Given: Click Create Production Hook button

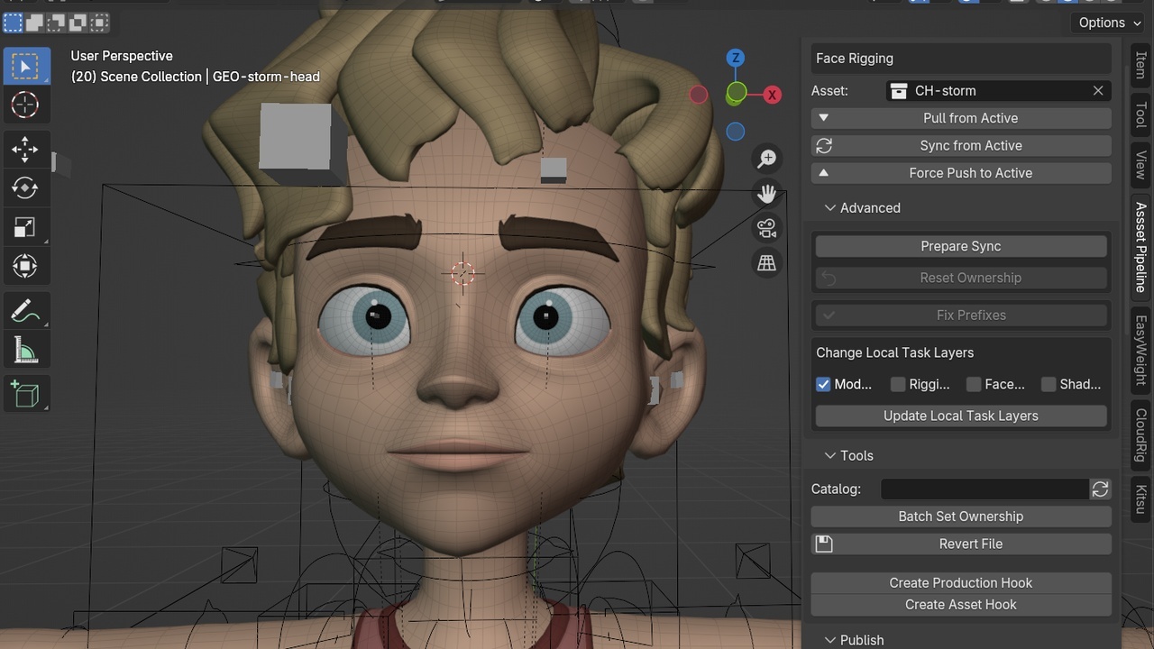Looking at the screenshot, I should [x=961, y=583].
